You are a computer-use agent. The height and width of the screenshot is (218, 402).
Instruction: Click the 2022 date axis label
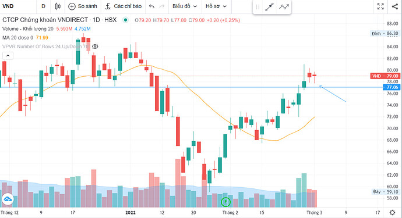(131, 213)
